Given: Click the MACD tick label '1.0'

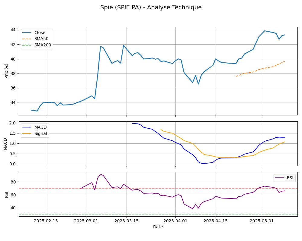Looking at the screenshot, I should [x=13, y=144].
